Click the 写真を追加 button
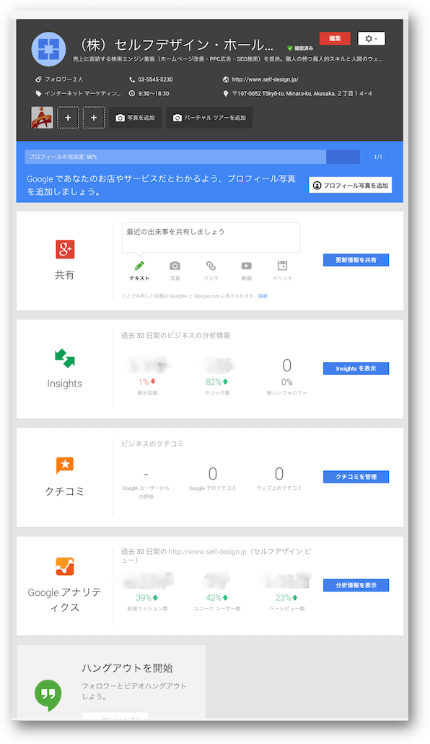 coord(135,118)
